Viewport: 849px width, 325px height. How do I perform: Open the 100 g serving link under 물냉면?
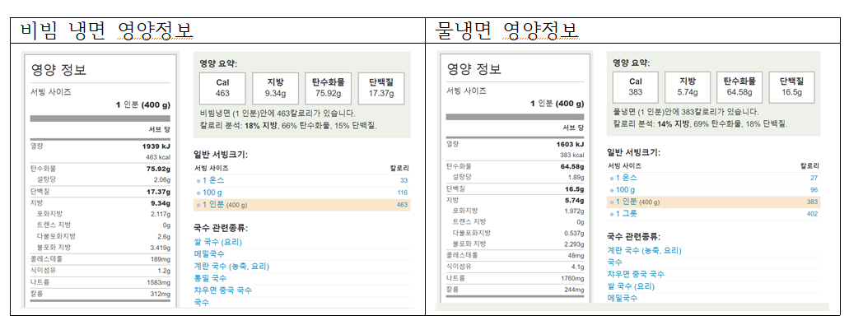click(x=625, y=190)
